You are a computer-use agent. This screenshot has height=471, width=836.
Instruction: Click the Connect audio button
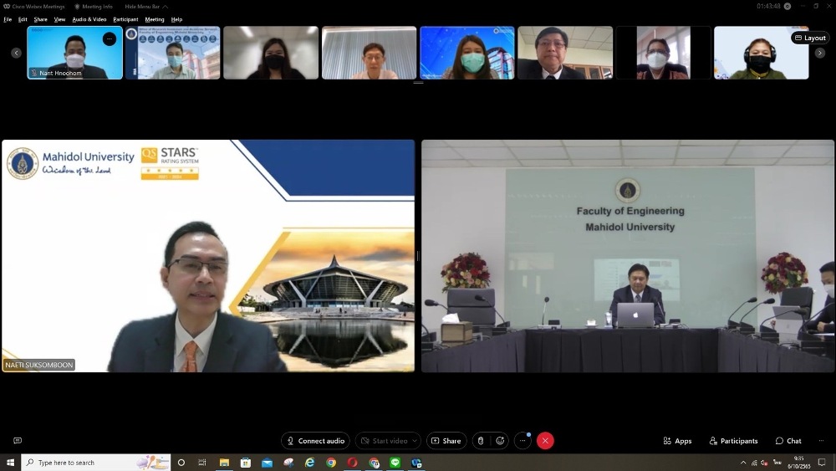(x=316, y=441)
